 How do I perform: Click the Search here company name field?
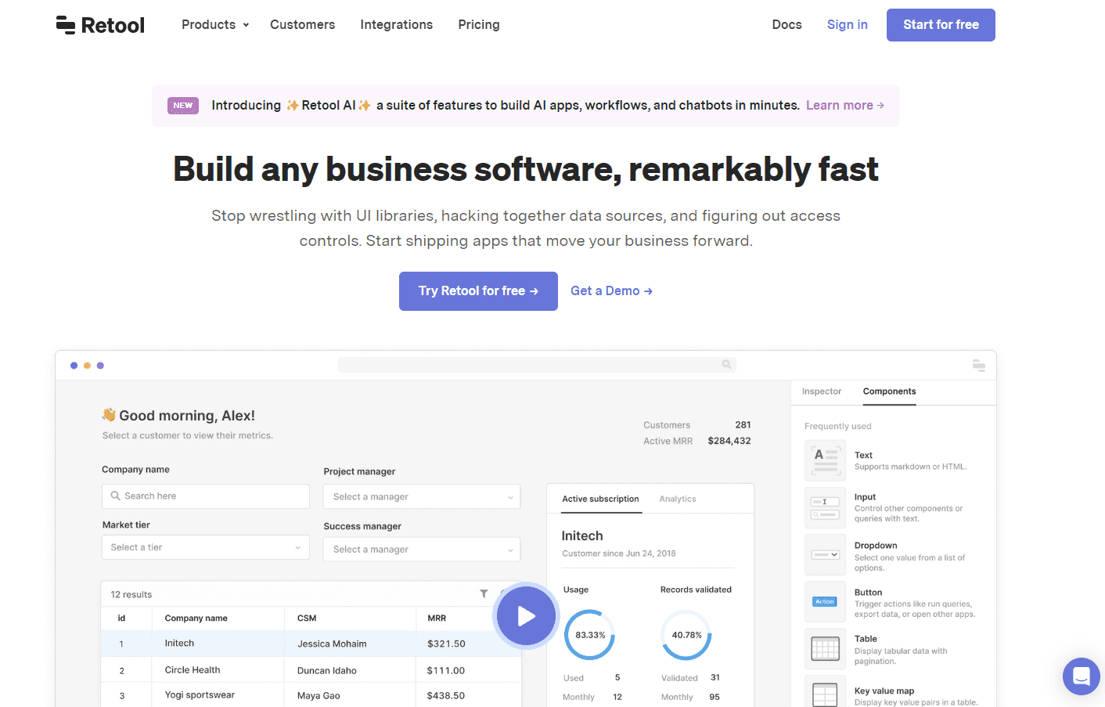[206, 496]
